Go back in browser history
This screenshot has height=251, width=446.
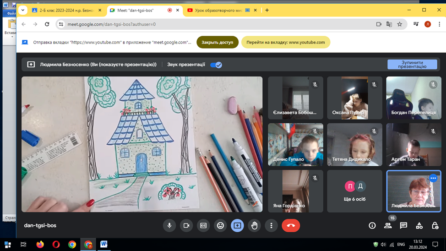[24, 24]
